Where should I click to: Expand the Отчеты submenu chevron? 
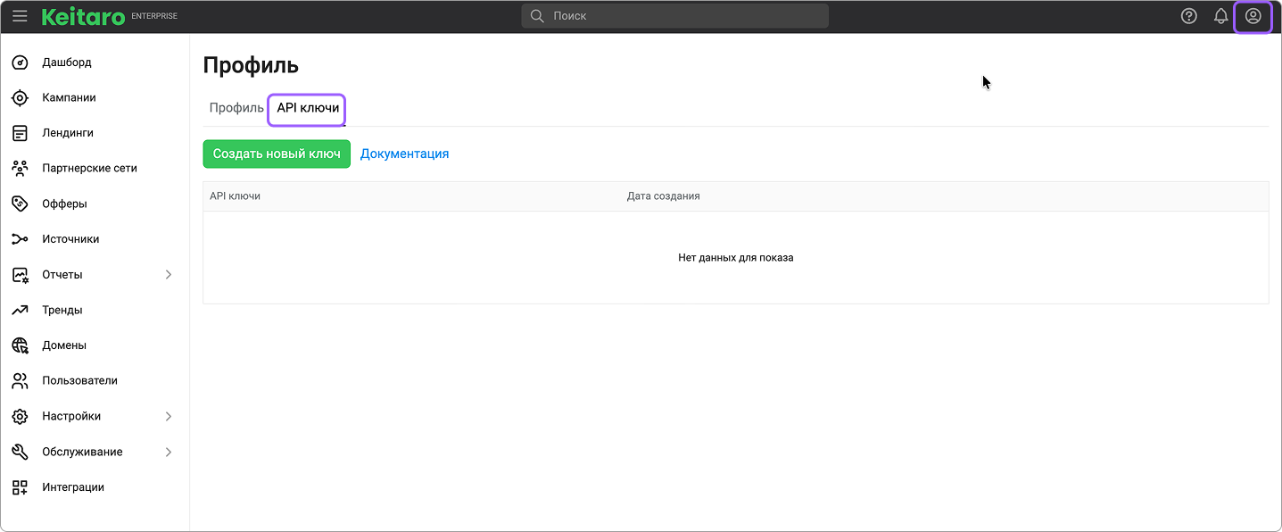point(169,275)
